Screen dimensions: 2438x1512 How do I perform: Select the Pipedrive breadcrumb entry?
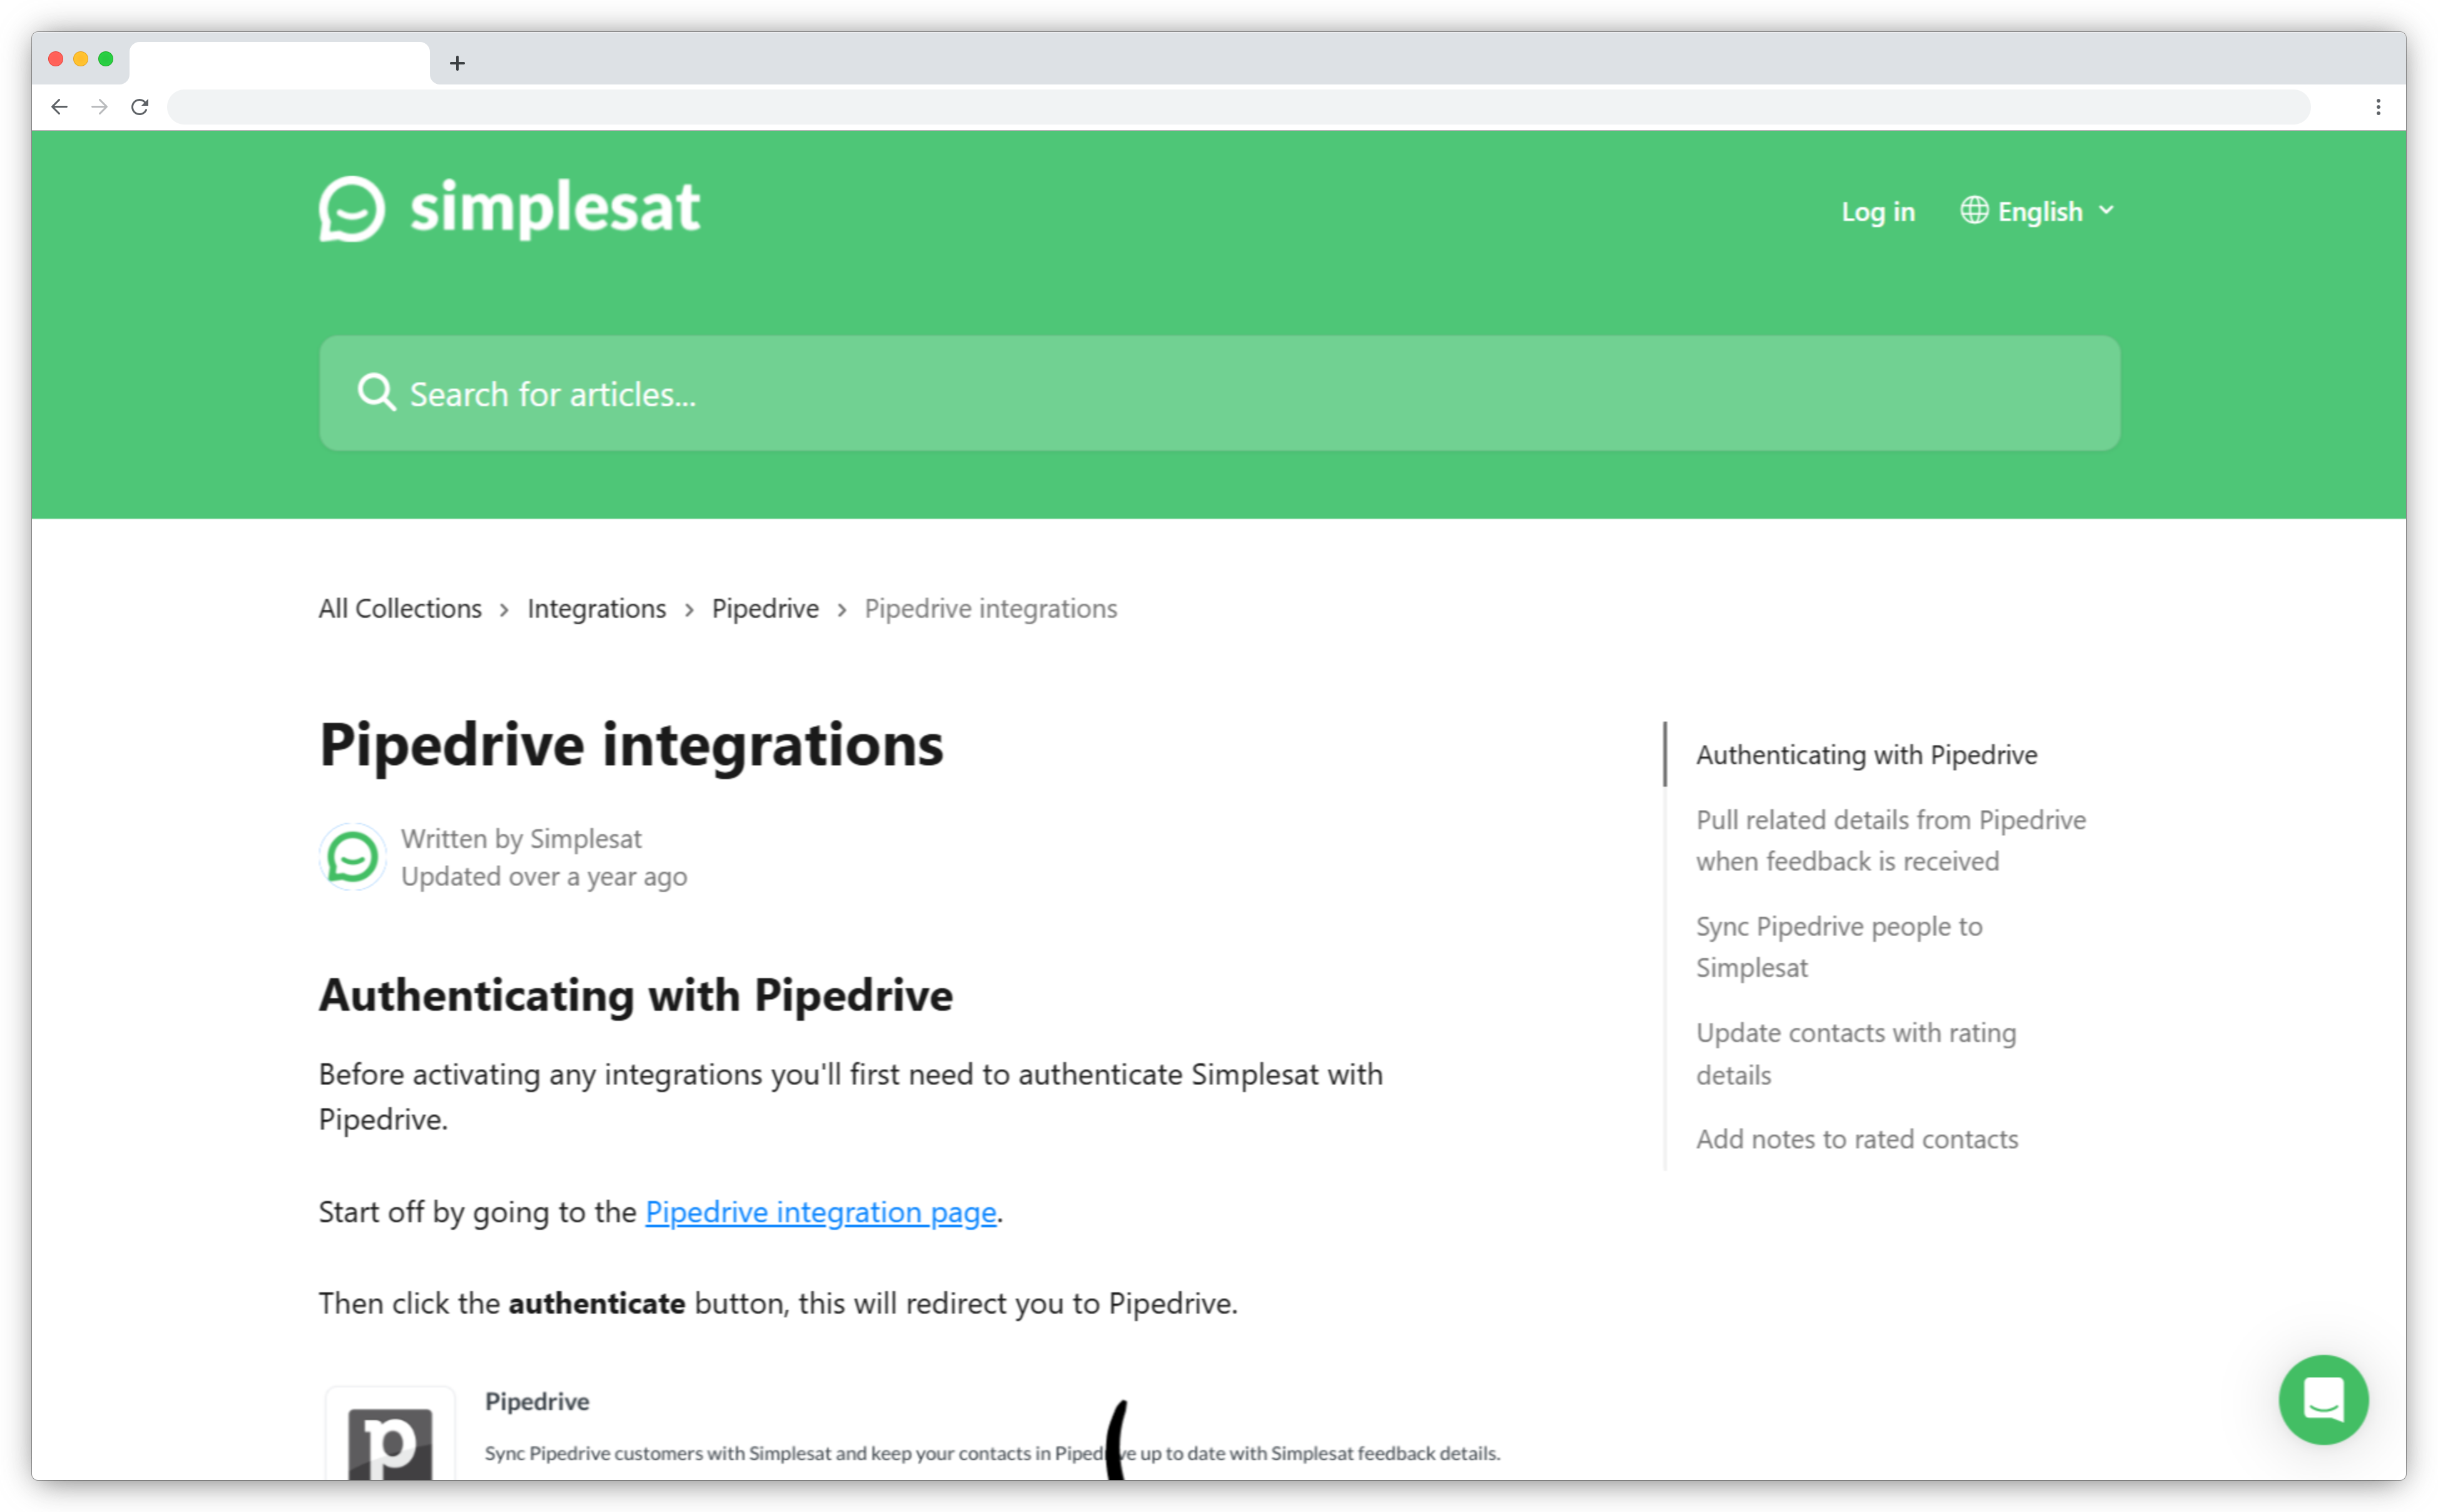[x=765, y=608]
